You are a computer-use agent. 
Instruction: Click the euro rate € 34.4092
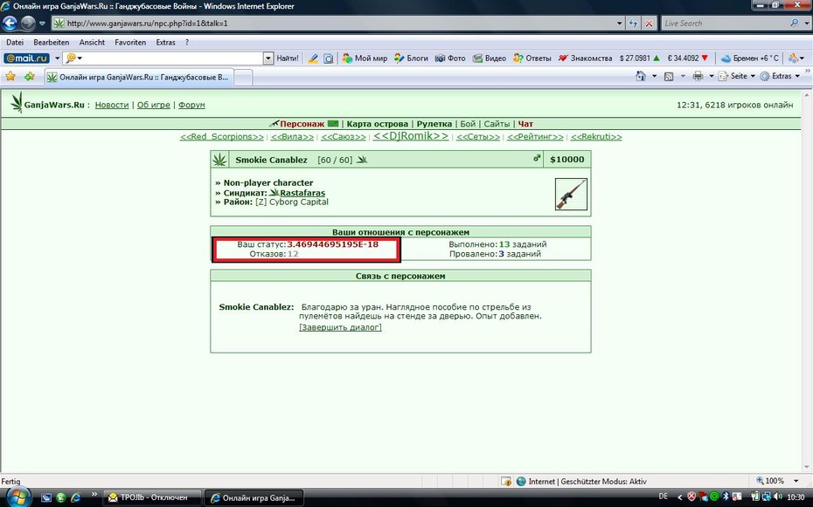687,58
